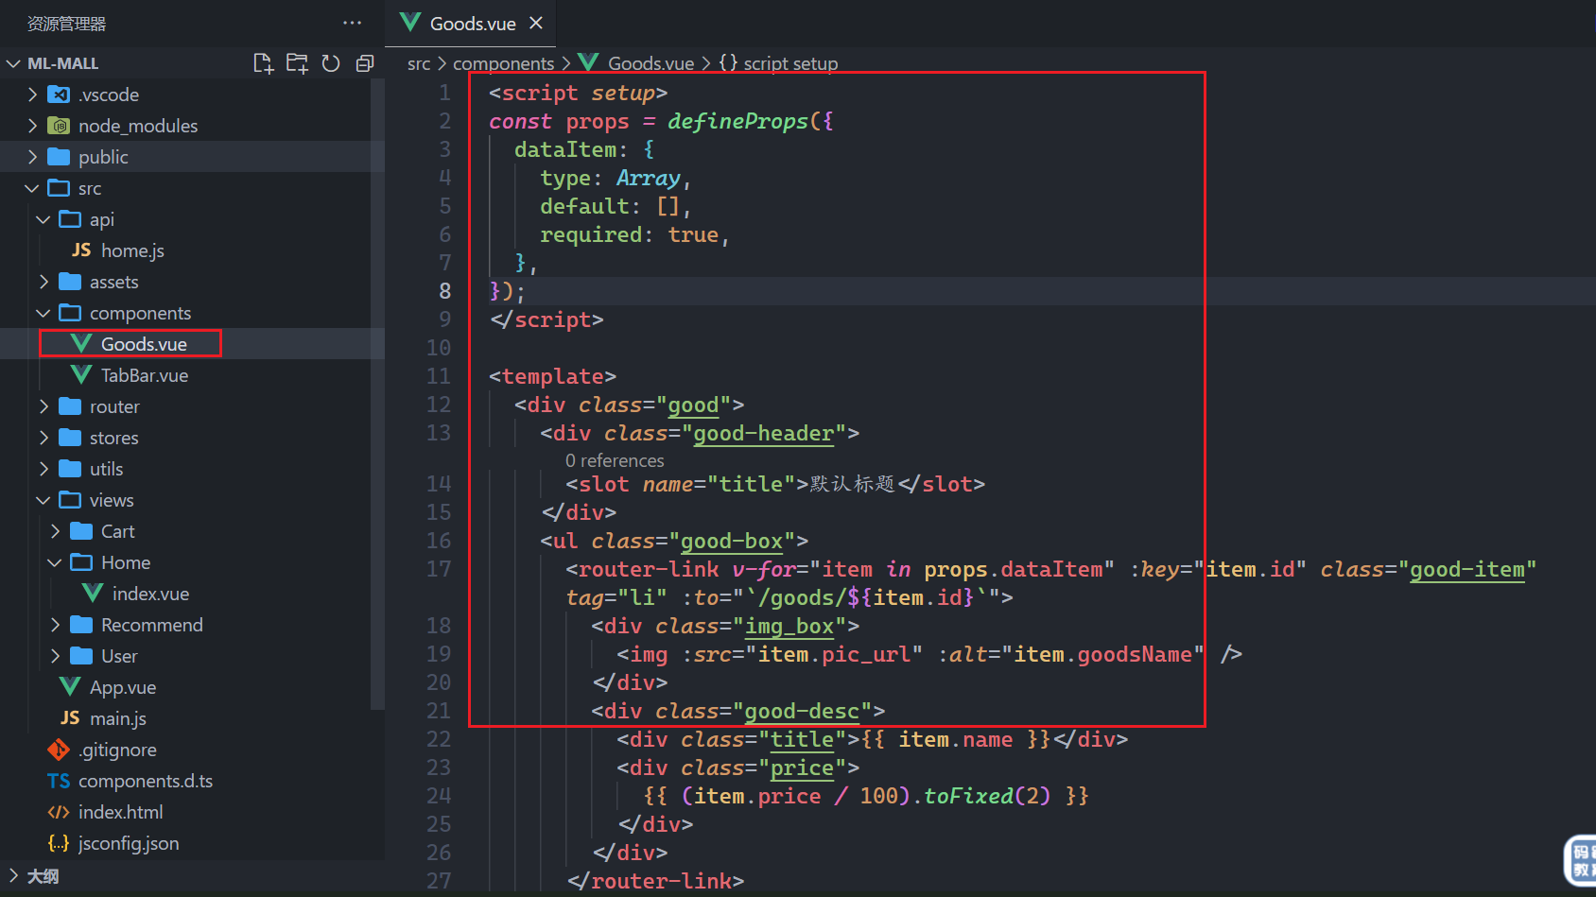Screen dimensions: 1596x897
Task: Expand the Cart folder
Action: point(55,531)
